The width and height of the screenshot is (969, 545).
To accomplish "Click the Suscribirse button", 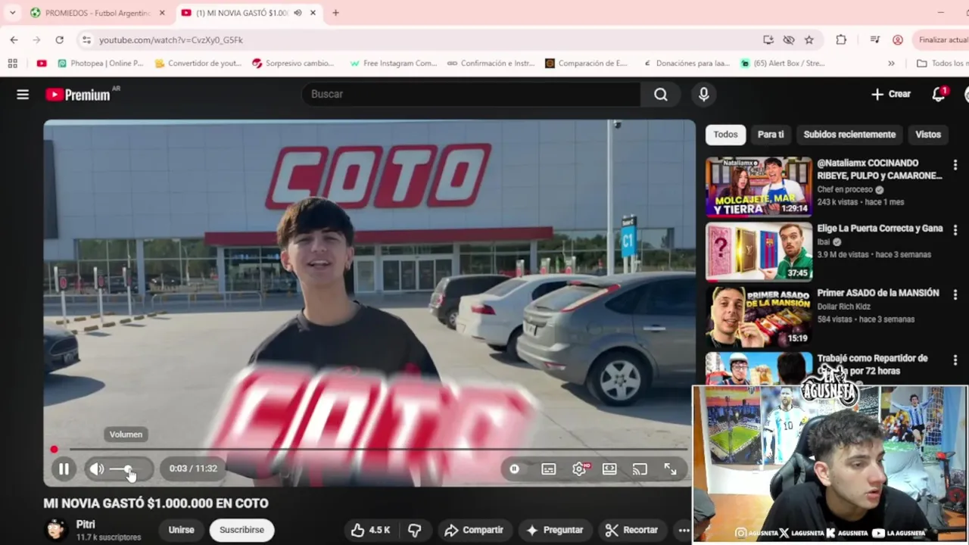I will click(x=241, y=530).
